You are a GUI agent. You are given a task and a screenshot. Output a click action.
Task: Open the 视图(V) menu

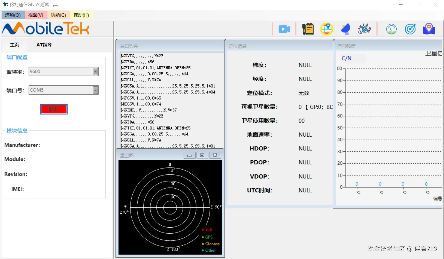(36, 15)
